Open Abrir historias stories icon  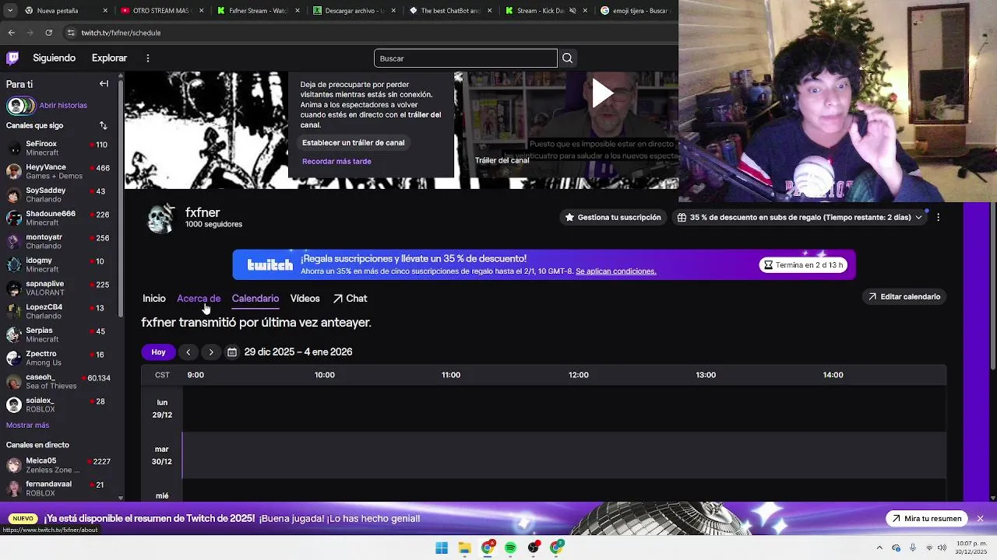point(20,105)
